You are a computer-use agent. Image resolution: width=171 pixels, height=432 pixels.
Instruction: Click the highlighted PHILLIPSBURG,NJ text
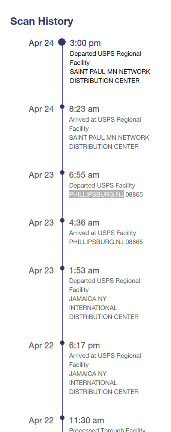[96, 194]
